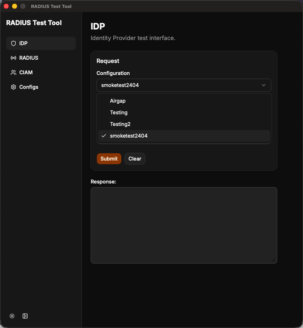Click the RADIUS Test Tool title bar text
The height and width of the screenshot is (328, 303).
[51, 7]
